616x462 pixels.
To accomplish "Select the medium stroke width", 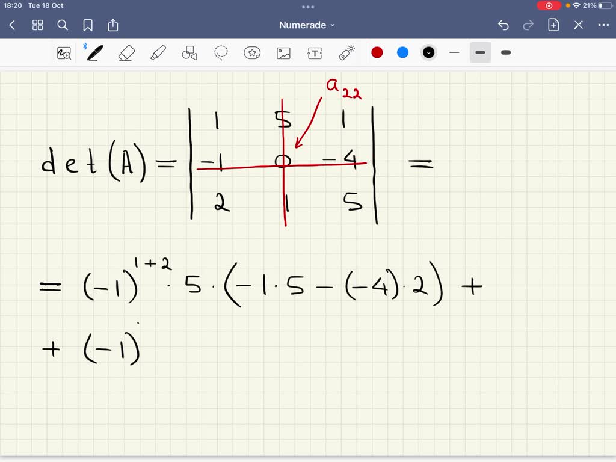I will coord(479,52).
